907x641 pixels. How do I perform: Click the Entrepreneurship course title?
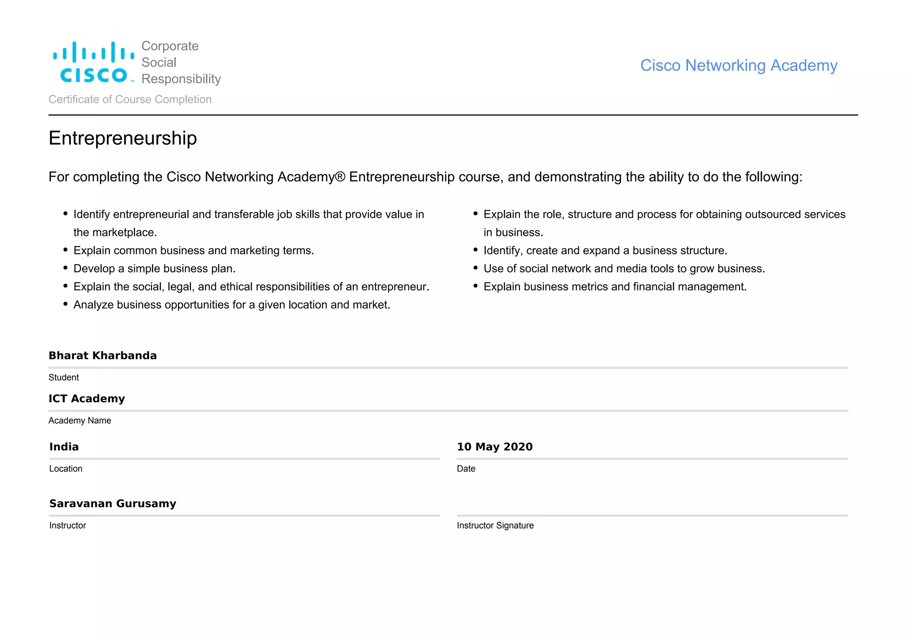click(x=123, y=138)
